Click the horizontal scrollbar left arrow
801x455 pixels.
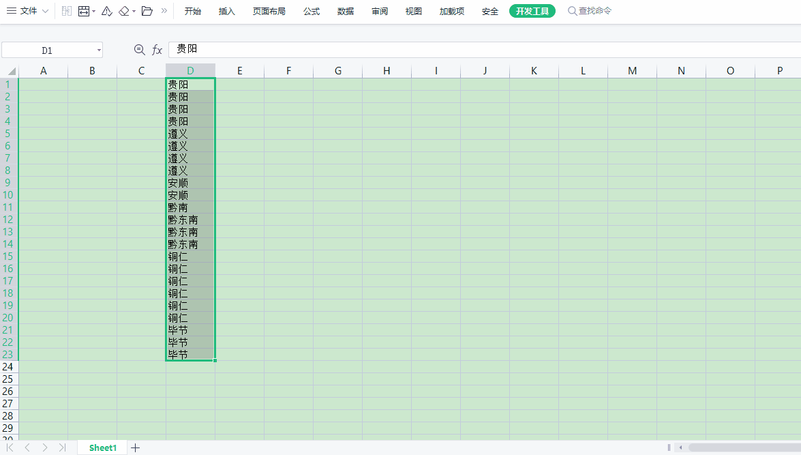[680, 447]
